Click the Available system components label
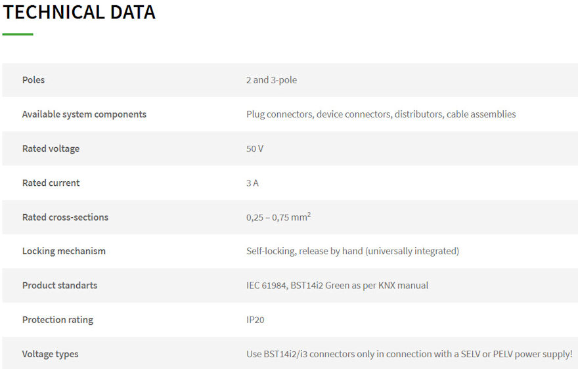578x369 pixels. pos(84,114)
